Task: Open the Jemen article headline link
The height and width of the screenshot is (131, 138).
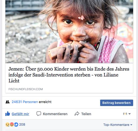Action: [x=69, y=75]
